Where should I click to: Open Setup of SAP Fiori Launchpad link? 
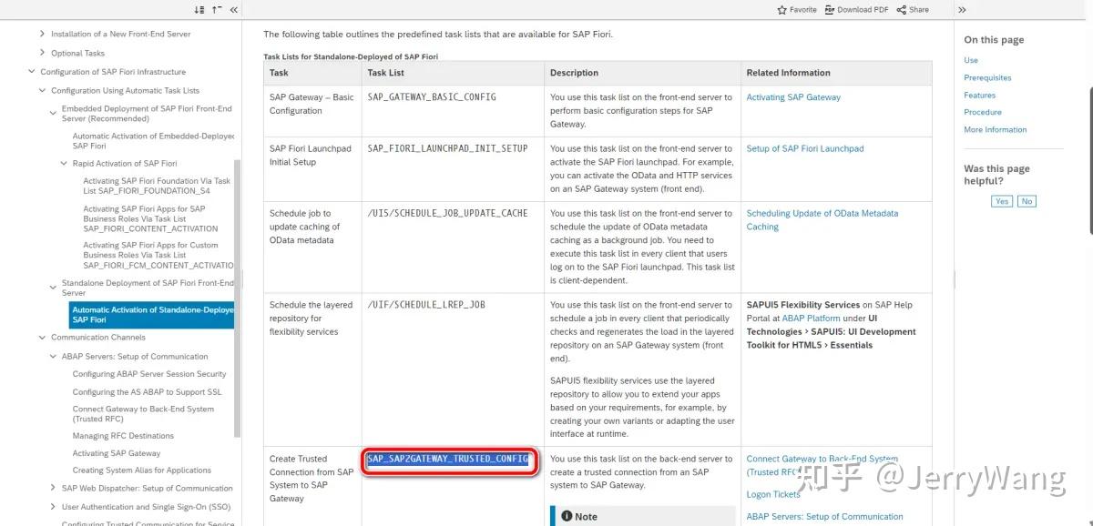805,148
